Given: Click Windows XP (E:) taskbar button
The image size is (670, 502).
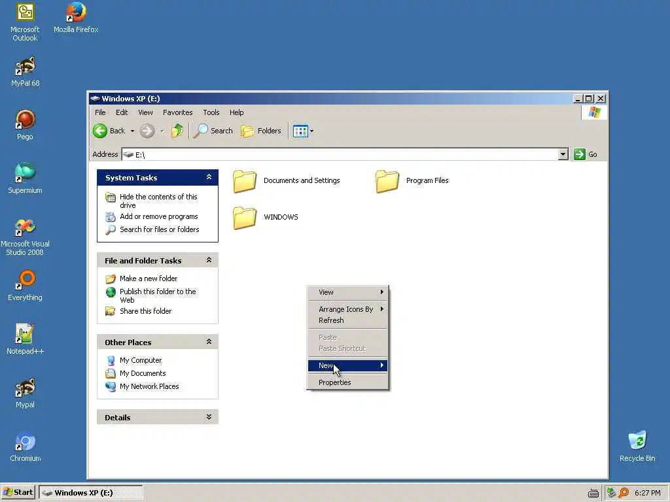Looking at the screenshot, I should click(x=90, y=493).
